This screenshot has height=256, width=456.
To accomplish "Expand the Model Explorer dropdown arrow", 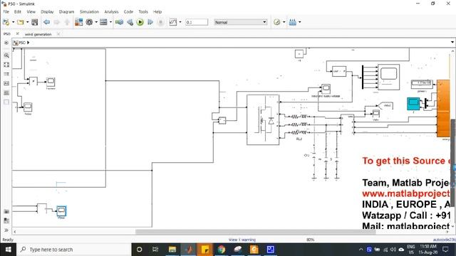I will click(110, 22).
